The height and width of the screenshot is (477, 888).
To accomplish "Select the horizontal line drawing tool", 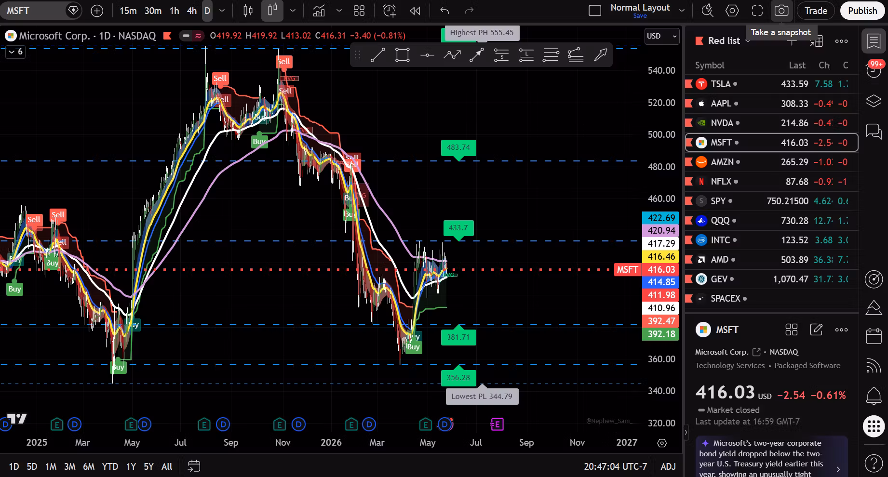I will 427,55.
